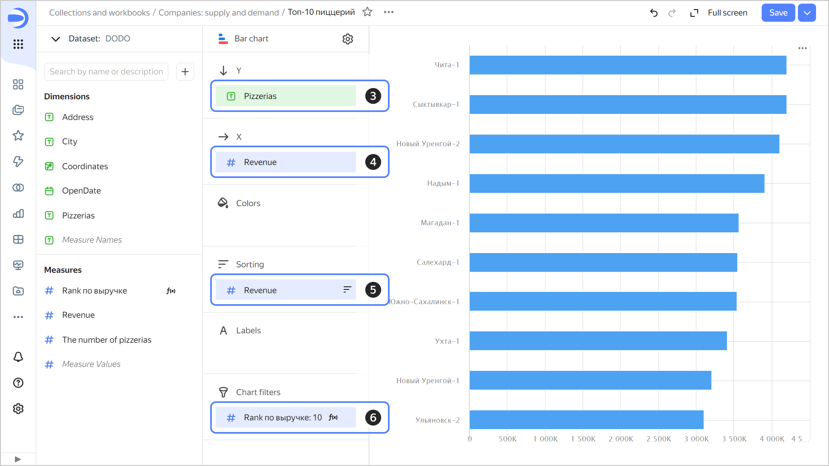Collapse the Dataset panel chevron

pyautogui.click(x=56, y=39)
